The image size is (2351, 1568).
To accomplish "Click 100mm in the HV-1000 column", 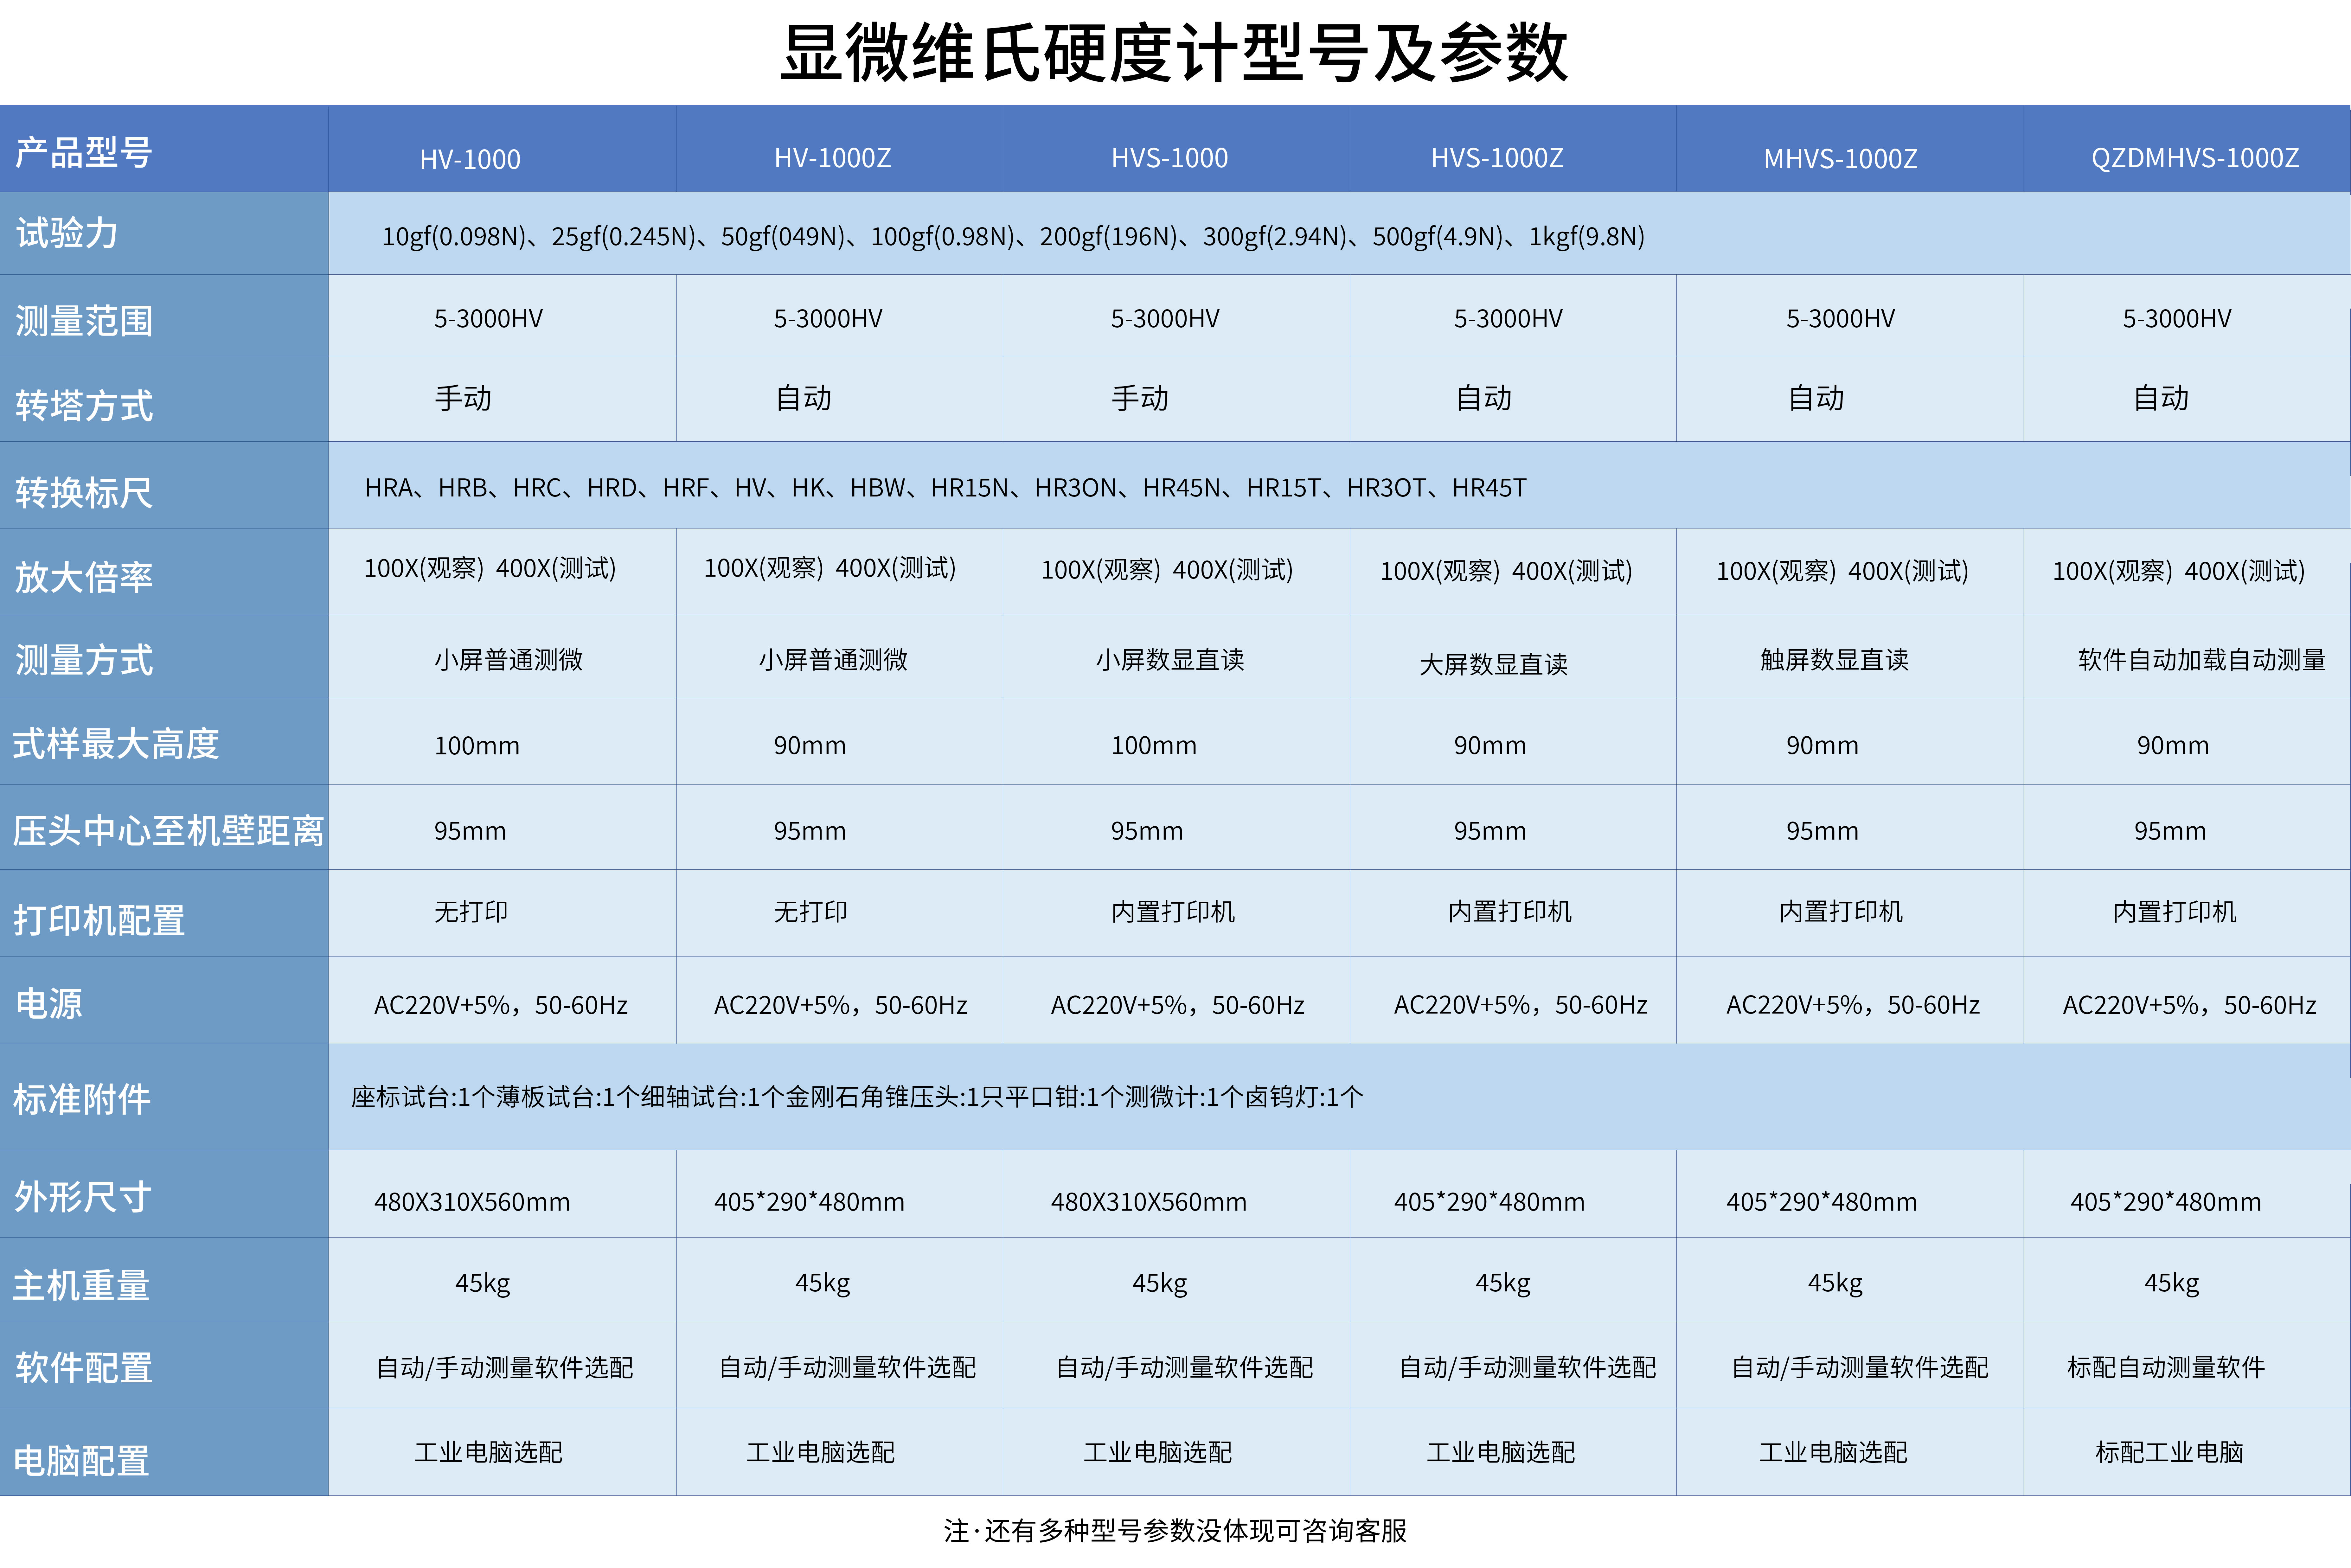I will [x=477, y=746].
